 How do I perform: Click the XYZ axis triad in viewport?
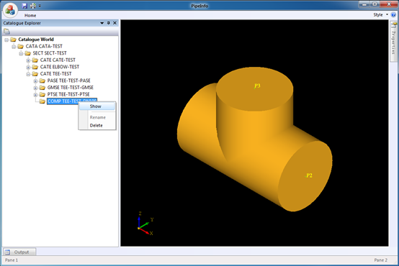pyautogui.click(x=145, y=224)
